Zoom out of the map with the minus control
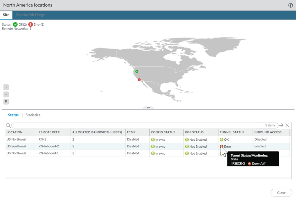The width and height of the screenshot is (296, 200). pos(6,94)
